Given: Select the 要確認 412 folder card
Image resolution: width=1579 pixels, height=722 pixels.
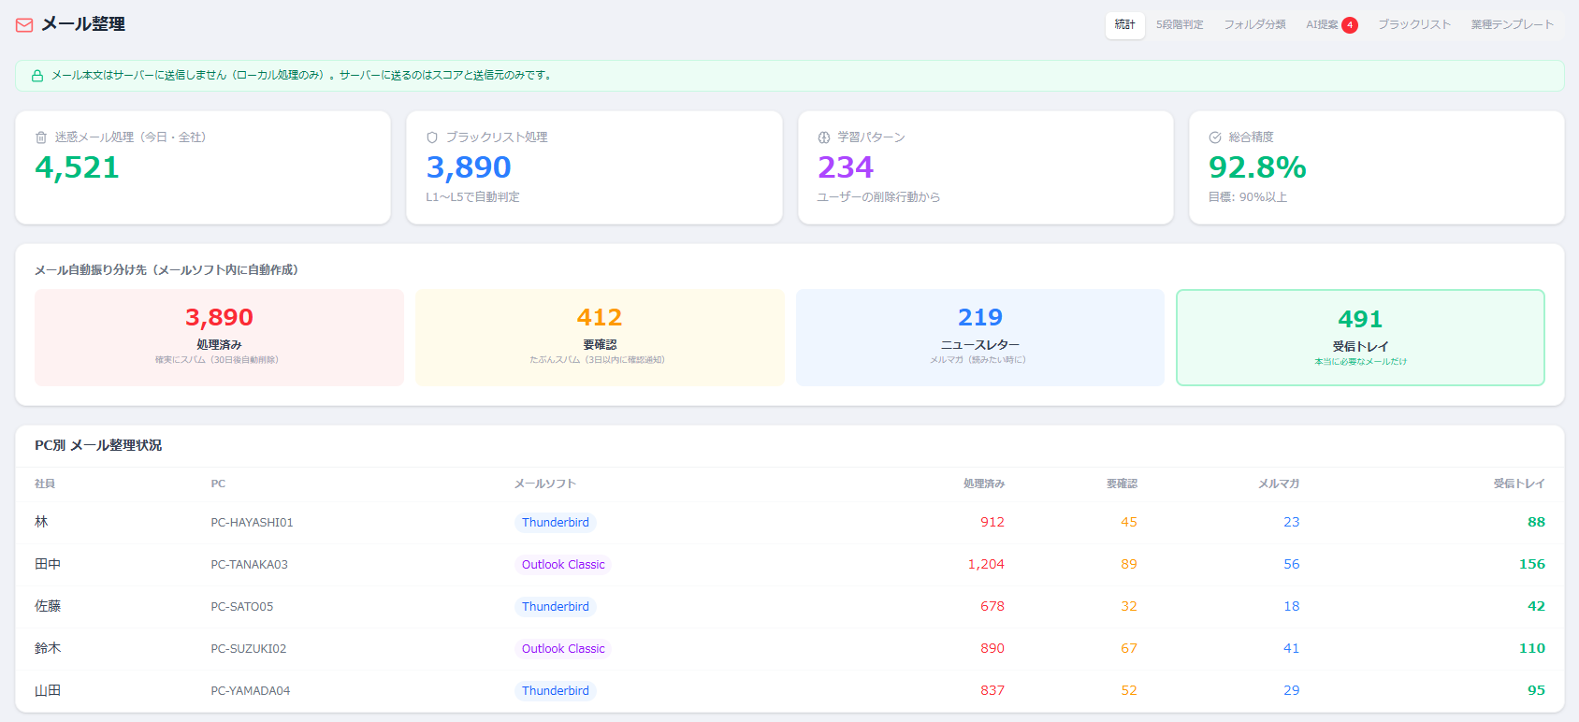Looking at the screenshot, I should [x=600, y=338].
